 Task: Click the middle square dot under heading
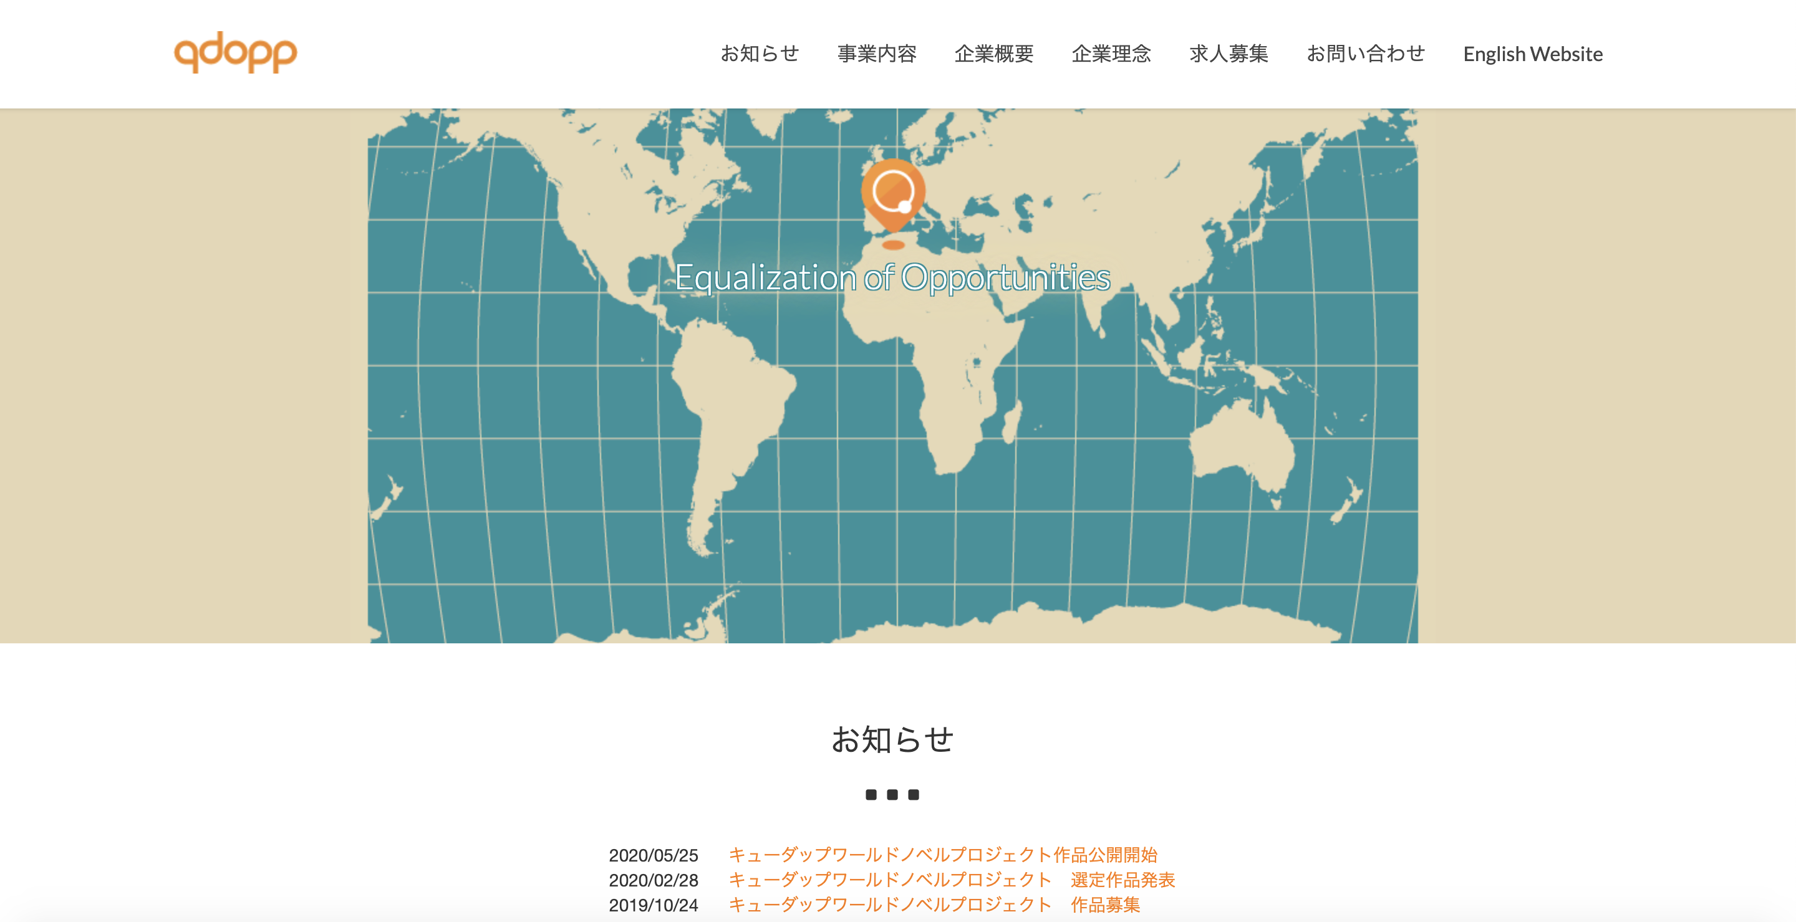(x=892, y=794)
